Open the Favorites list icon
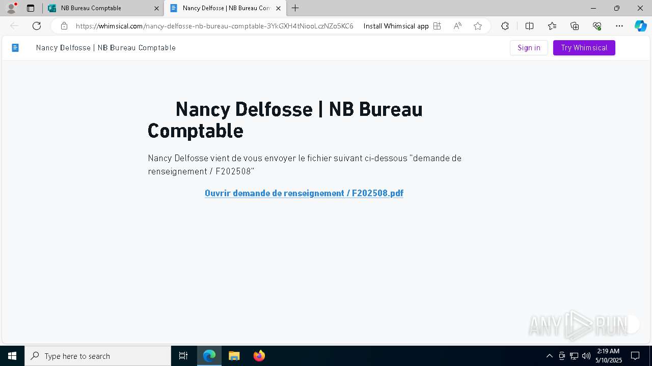 (x=552, y=26)
